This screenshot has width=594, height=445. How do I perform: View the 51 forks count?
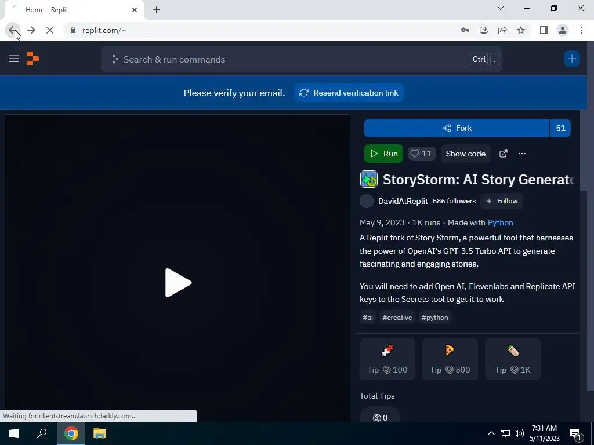click(560, 128)
